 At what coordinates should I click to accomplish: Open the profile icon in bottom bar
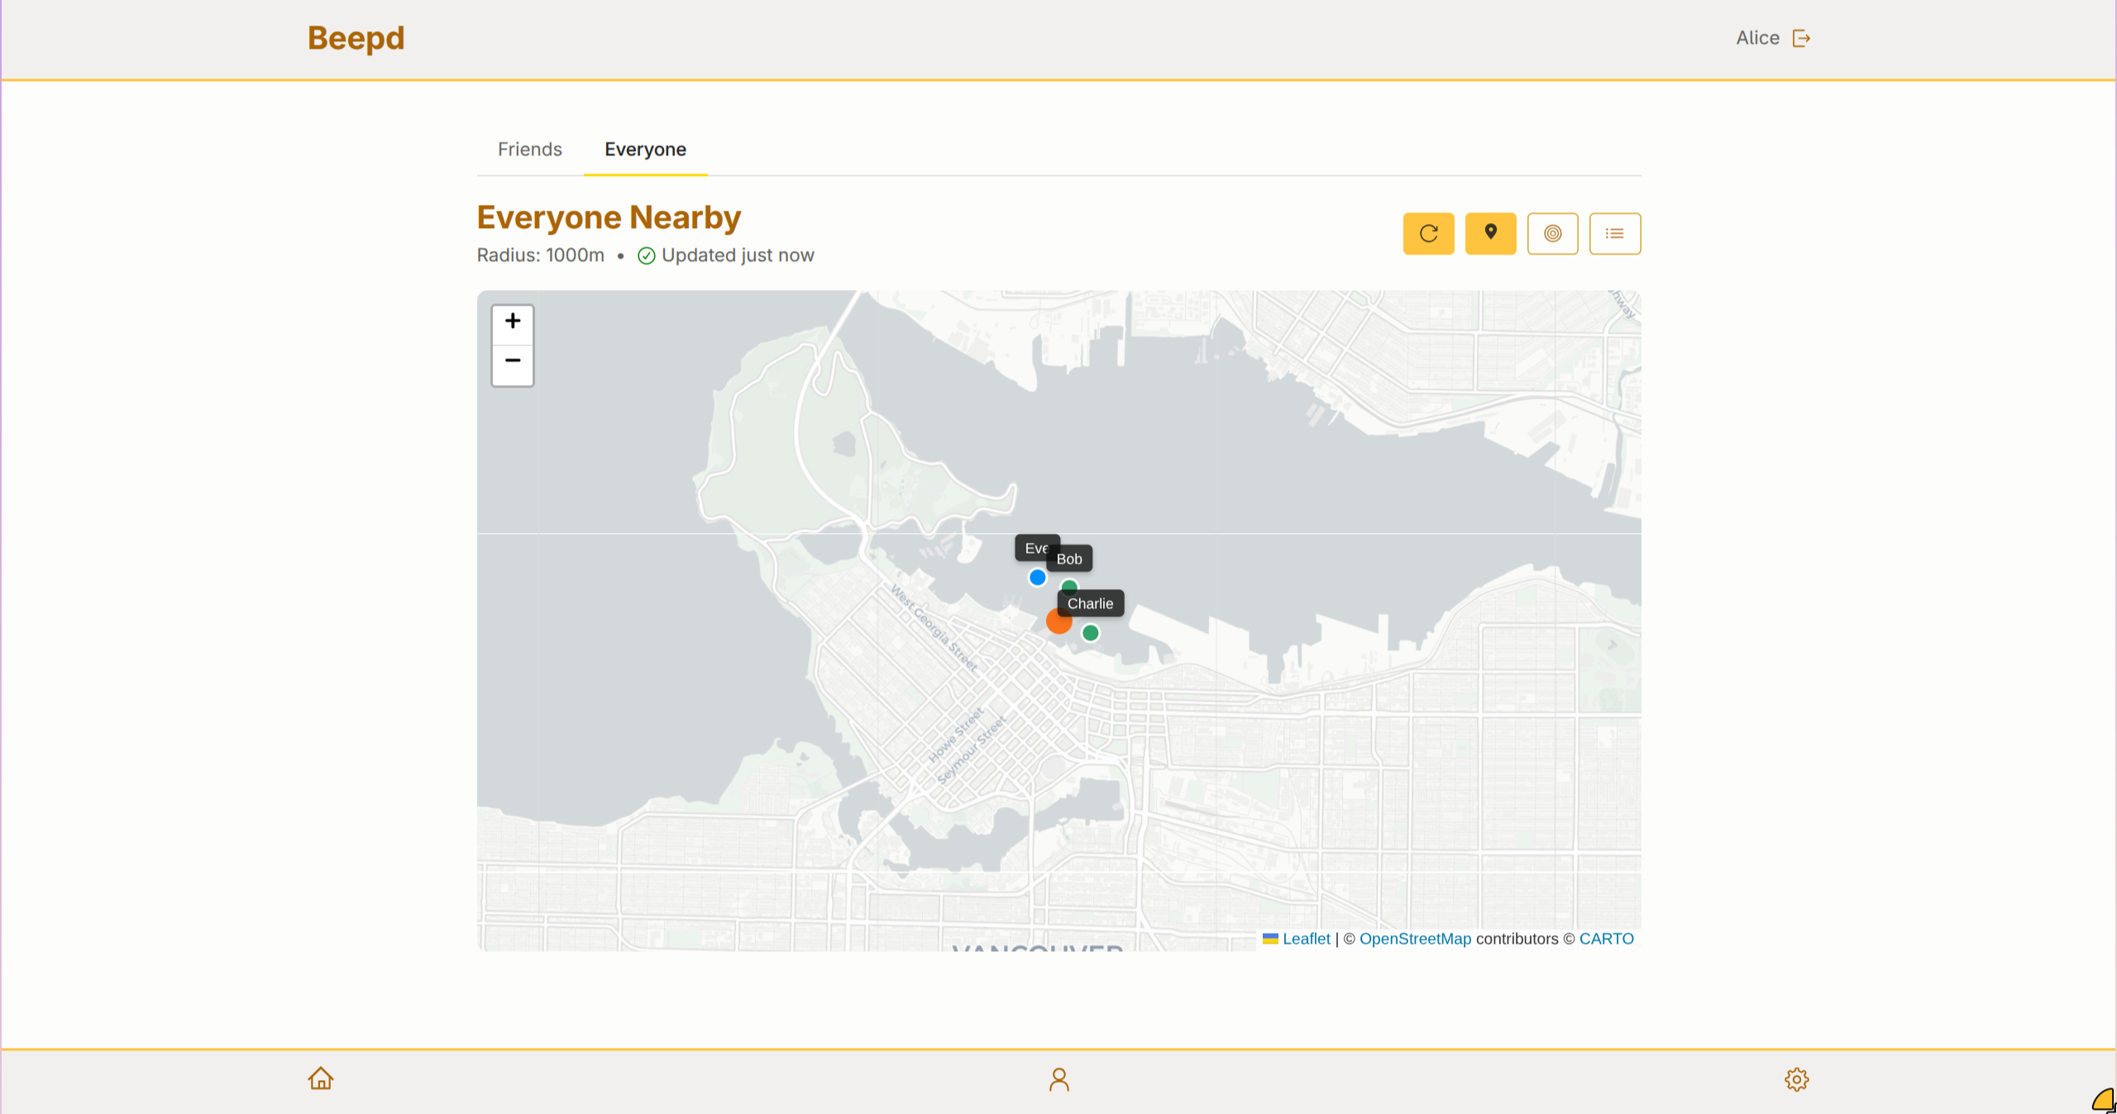click(x=1058, y=1079)
